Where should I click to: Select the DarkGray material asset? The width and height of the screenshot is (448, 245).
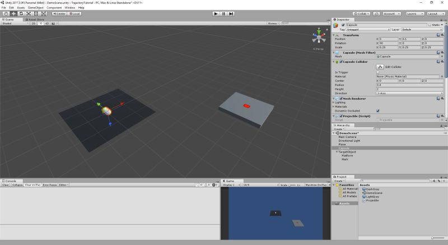click(371, 189)
